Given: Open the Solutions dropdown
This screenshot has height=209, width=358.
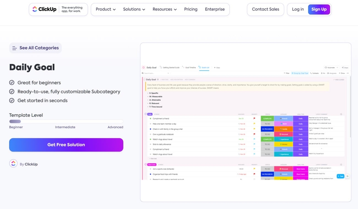Looking at the screenshot, I should (x=134, y=9).
